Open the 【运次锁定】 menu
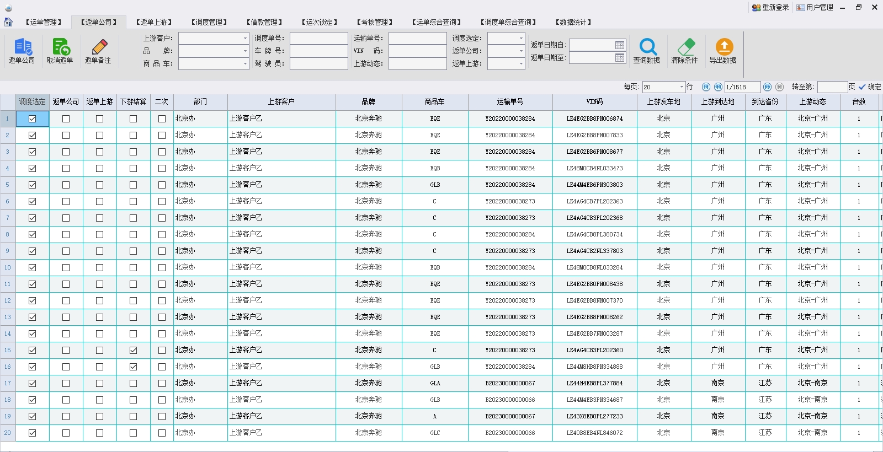Viewport: 883px width, 452px height. 320,22
